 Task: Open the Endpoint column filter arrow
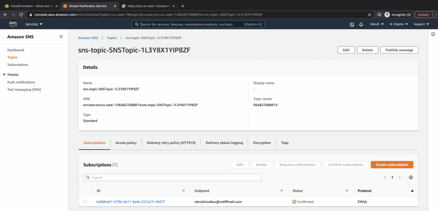coord(281,191)
